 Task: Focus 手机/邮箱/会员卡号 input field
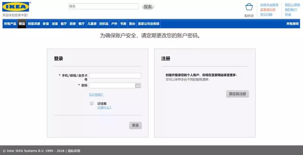pos(115,76)
